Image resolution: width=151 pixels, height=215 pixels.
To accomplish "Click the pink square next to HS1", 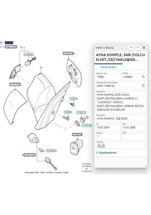I will pos(77,98).
